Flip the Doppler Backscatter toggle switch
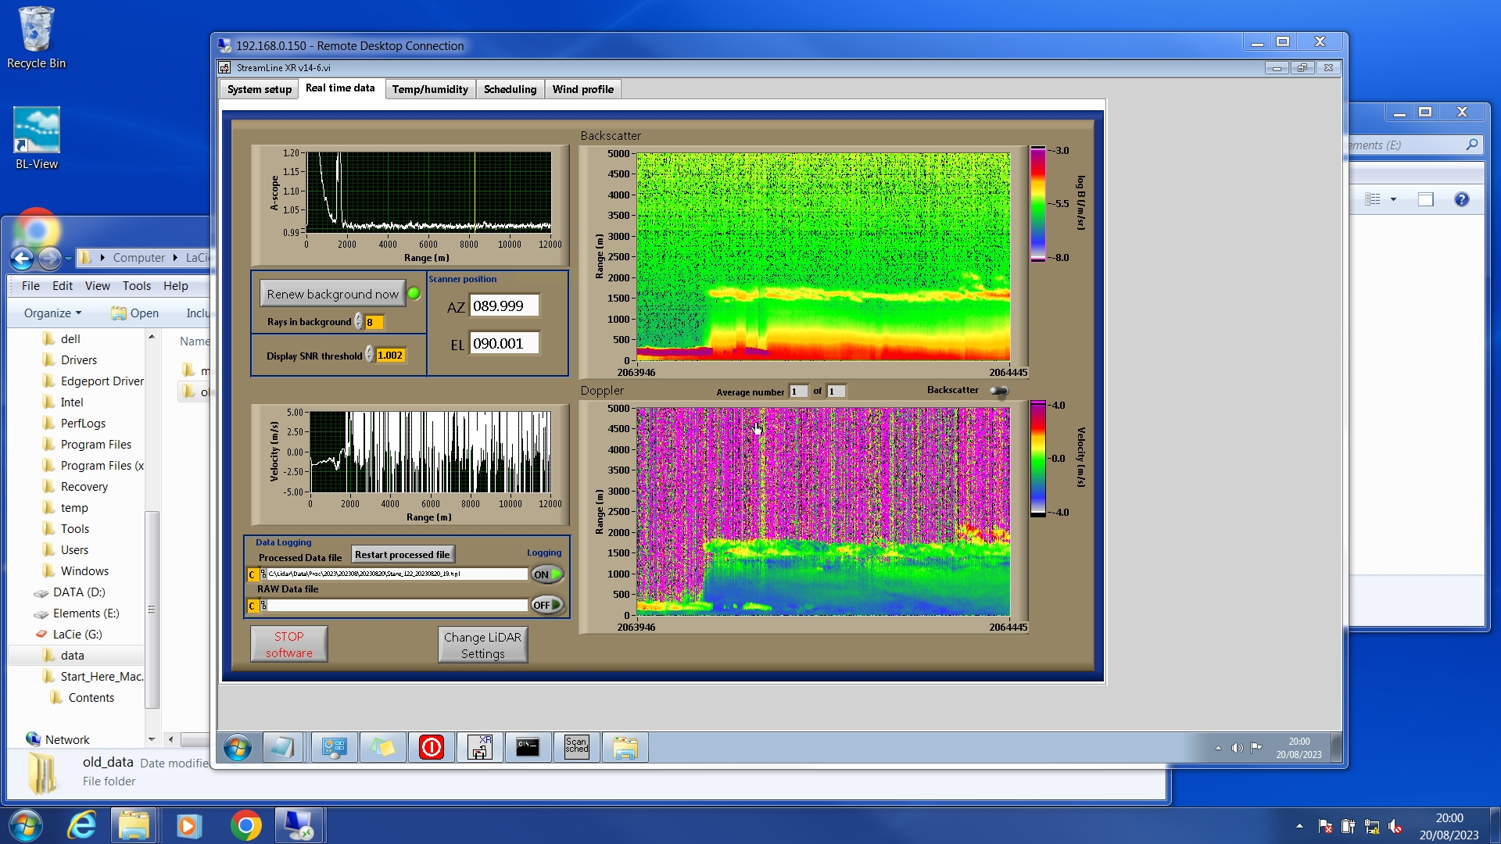 (998, 391)
